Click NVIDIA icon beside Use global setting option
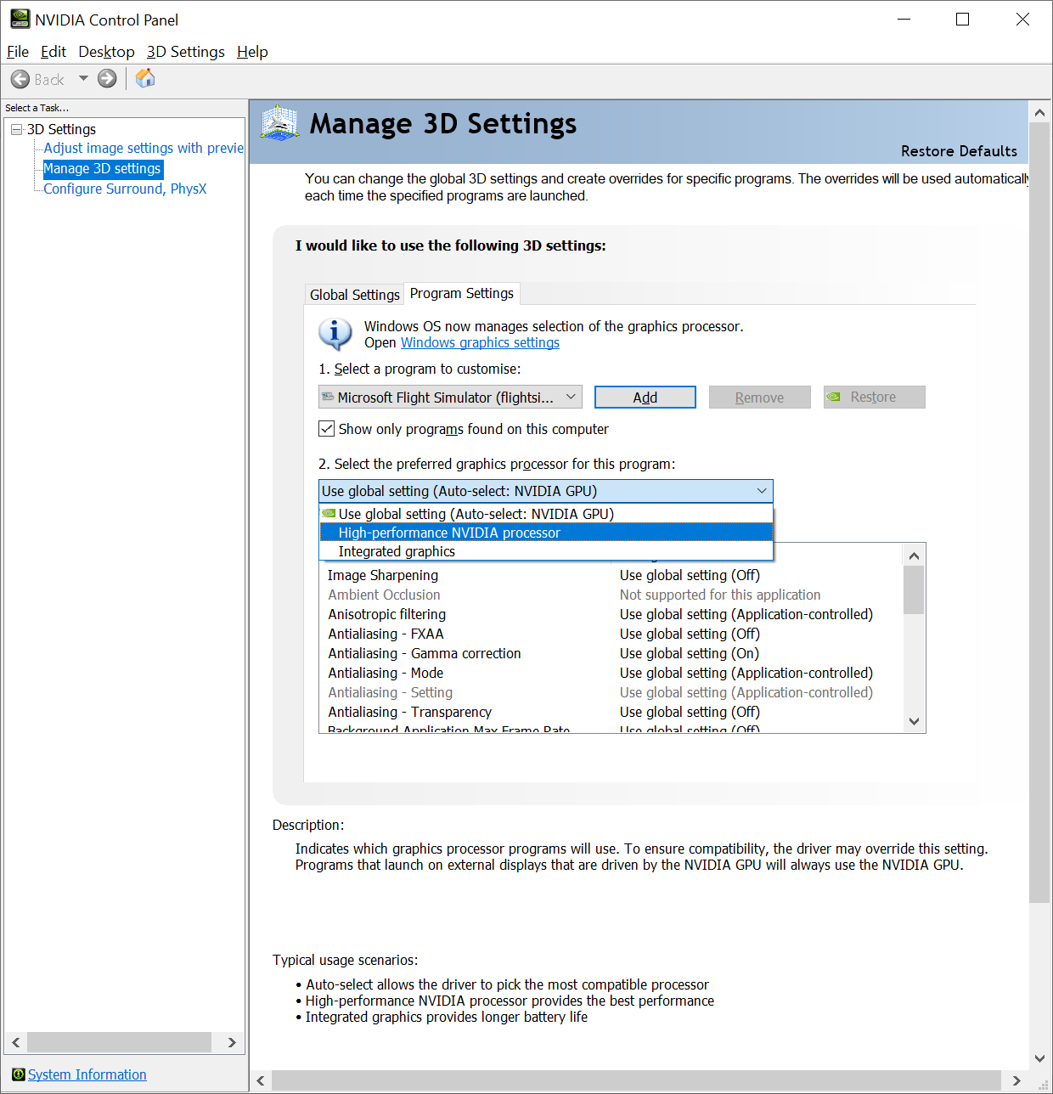This screenshot has width=1053, height=1094. click(x=329, y=513)
